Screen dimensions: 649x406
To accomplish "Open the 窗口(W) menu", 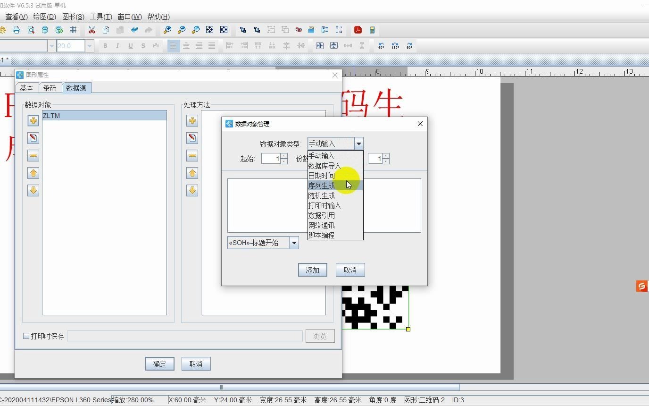I will (x=130, y=17).
